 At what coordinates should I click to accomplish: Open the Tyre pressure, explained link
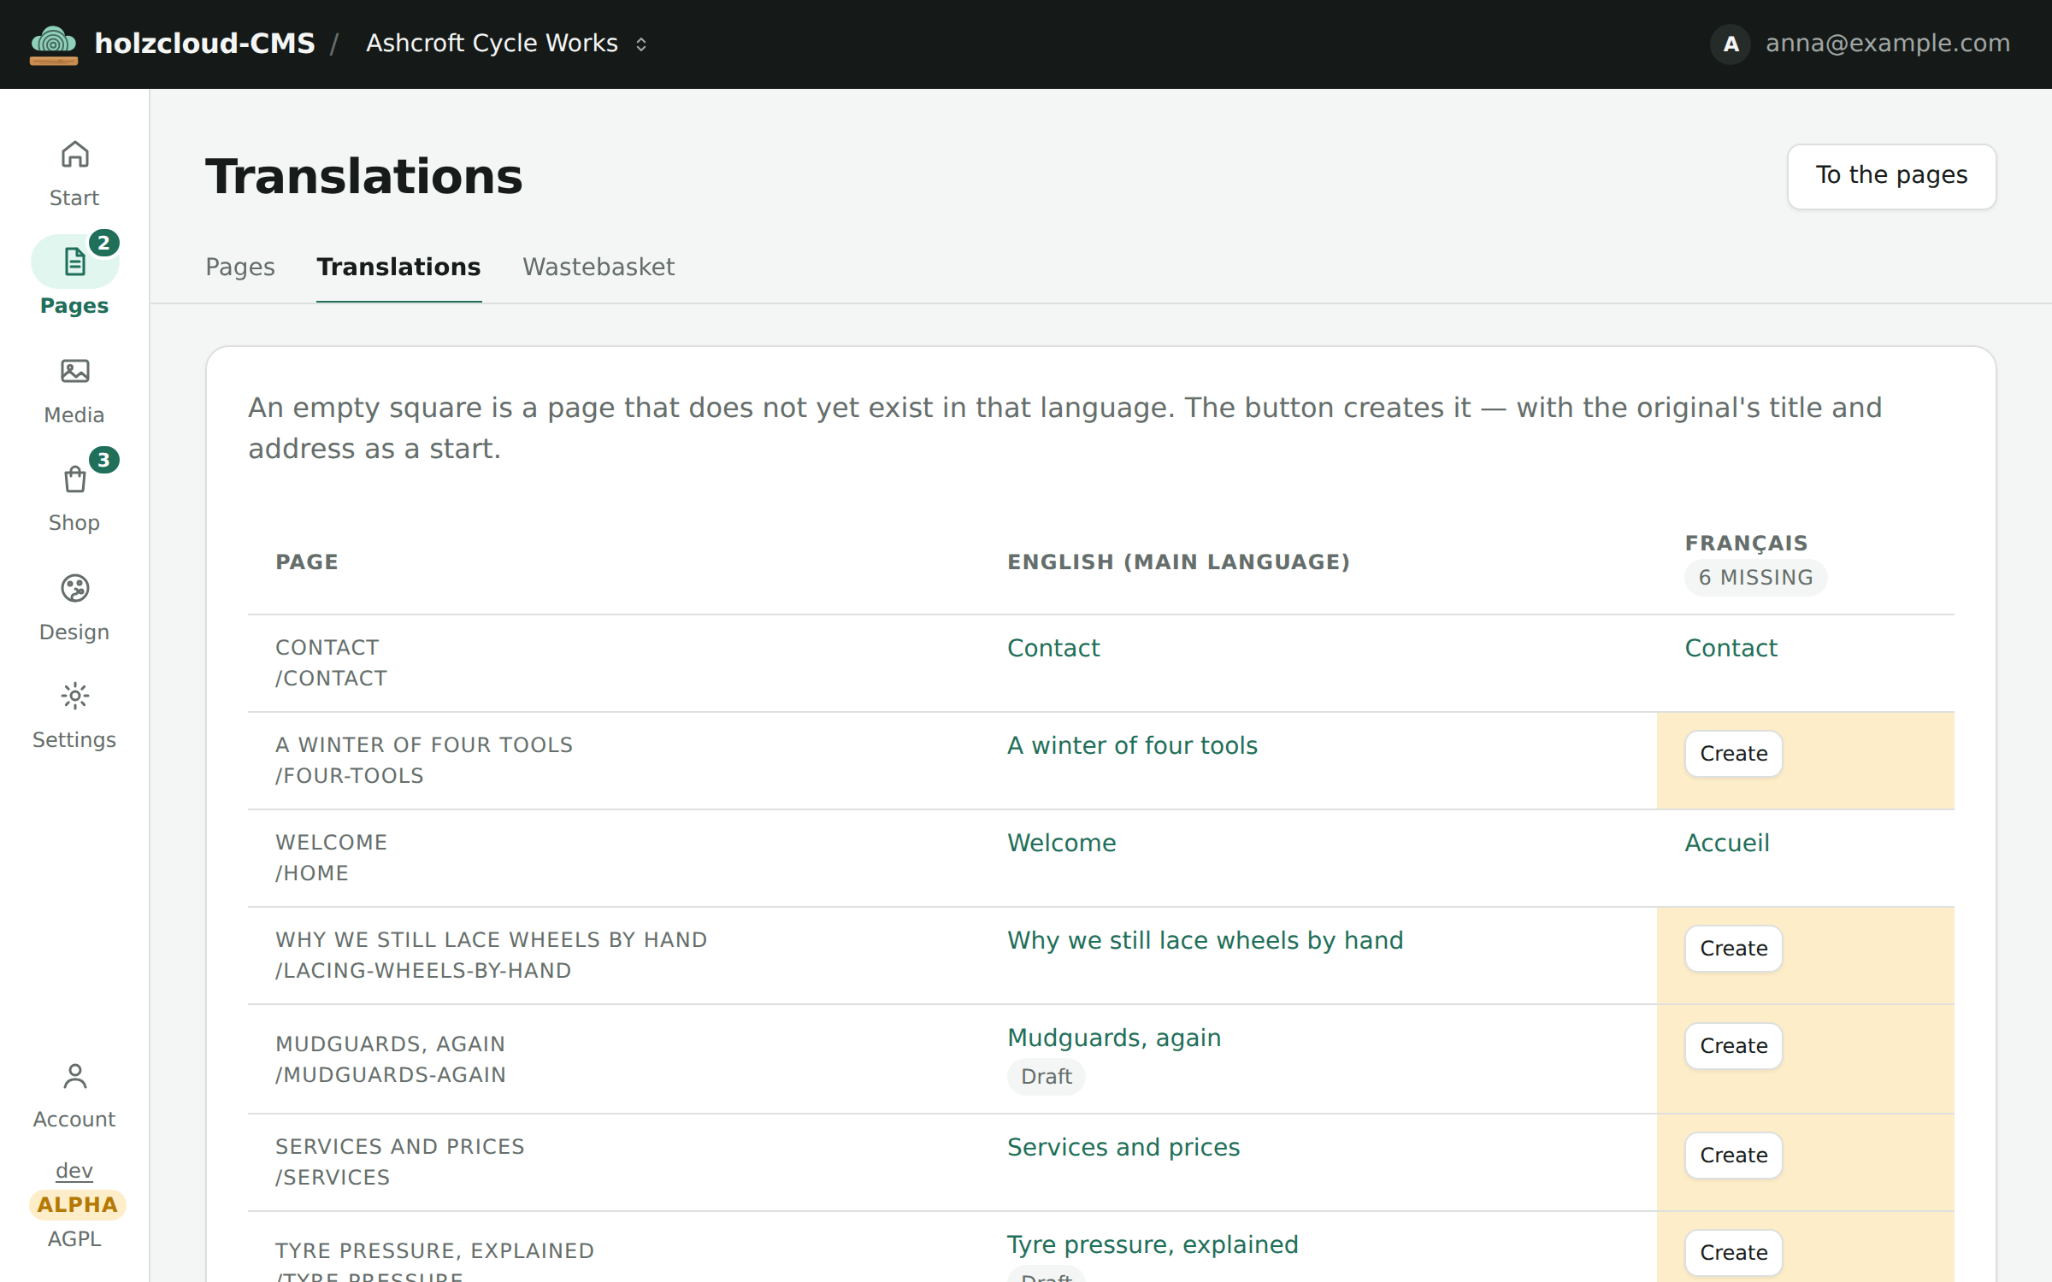[x=1153, y=1244]
